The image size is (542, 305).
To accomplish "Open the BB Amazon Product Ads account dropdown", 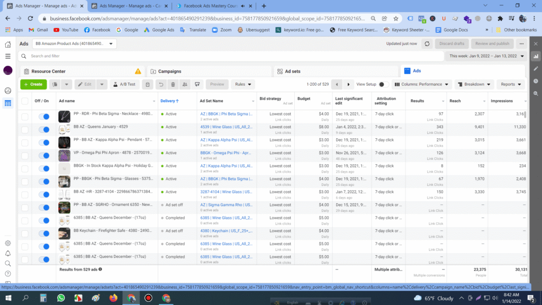I will (74, 43).
